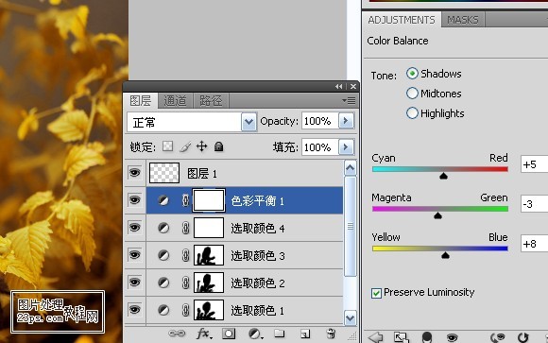Click the Cyan-Red value field +5

click(x=535, y=164)
